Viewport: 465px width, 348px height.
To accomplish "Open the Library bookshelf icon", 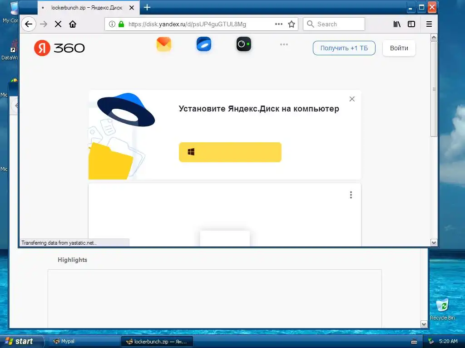I will [397, 24].
